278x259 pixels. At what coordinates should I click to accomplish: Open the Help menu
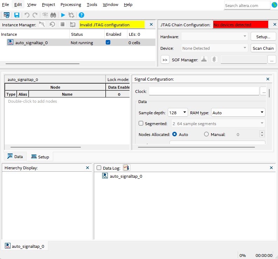click(128, 5)
